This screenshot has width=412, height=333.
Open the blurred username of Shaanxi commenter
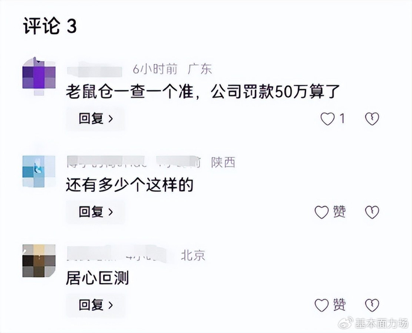coord(105,162)
